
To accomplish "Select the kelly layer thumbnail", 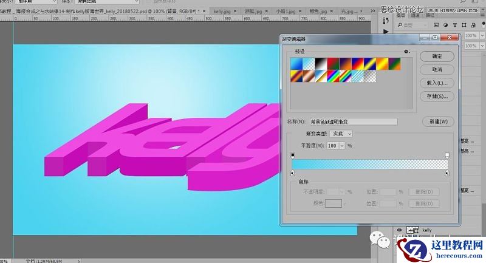I will (x=412, y=230).
